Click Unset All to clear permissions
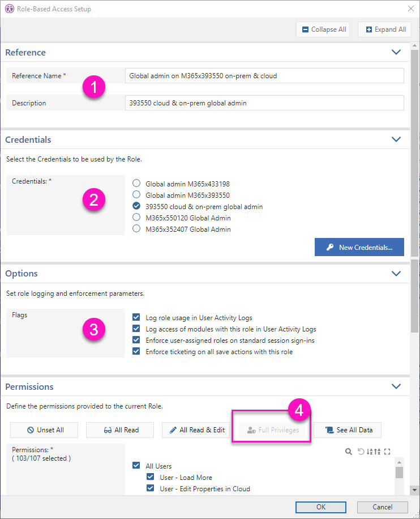Screen dimensions: 420x519 (44, 430)
